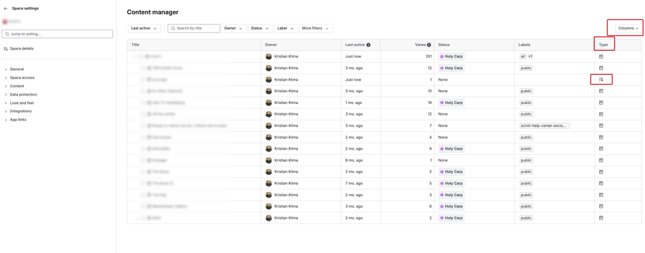The width and height of the screenshot is (645, 253).
Task: Open the More filters dropdown
Action: tap(316, 28)
